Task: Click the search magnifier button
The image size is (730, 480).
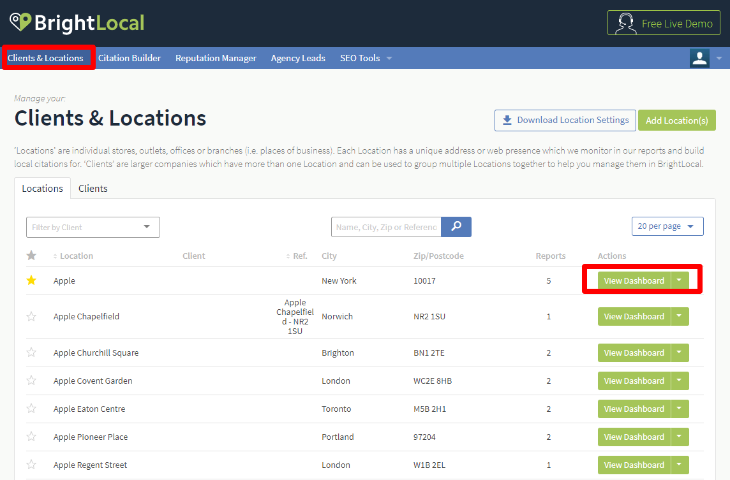Action: (456, 227)
